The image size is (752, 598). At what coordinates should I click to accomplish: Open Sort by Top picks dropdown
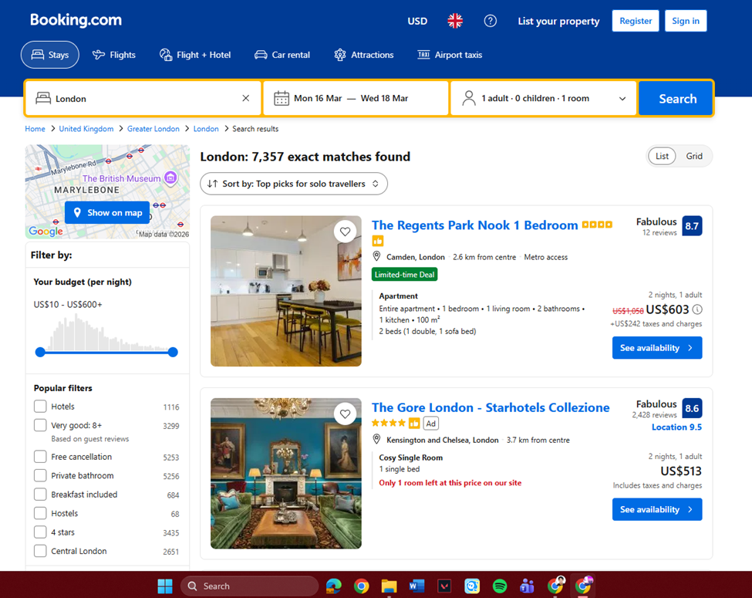click(294, 184)
